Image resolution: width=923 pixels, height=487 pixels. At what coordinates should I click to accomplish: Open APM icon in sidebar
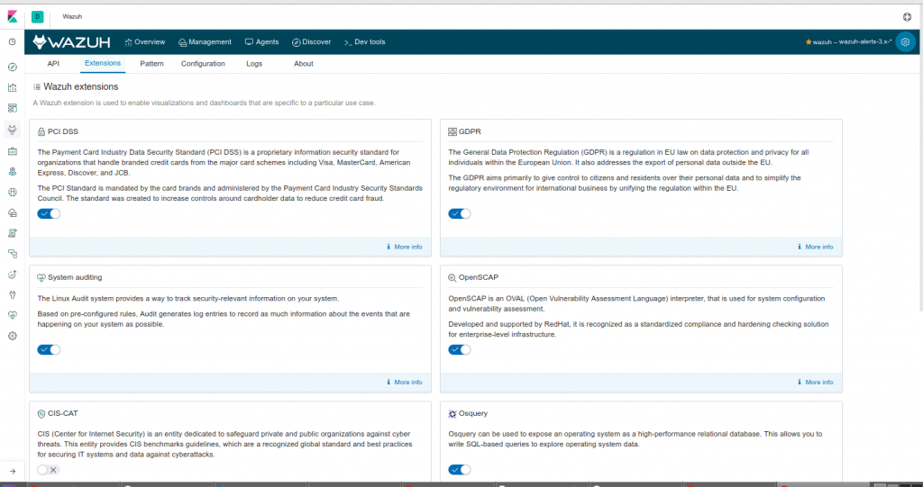13,254
